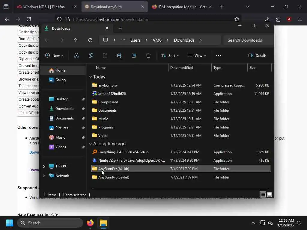This screenshot has height=230, width=307.
Task: Switch to details list view icon in status bar
Action: tap(263, 195)
